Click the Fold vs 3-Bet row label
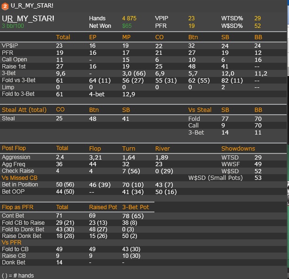 (x=18, y=80)
